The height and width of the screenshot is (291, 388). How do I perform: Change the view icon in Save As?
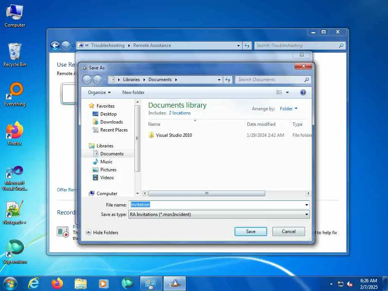(x=279, y=92)
